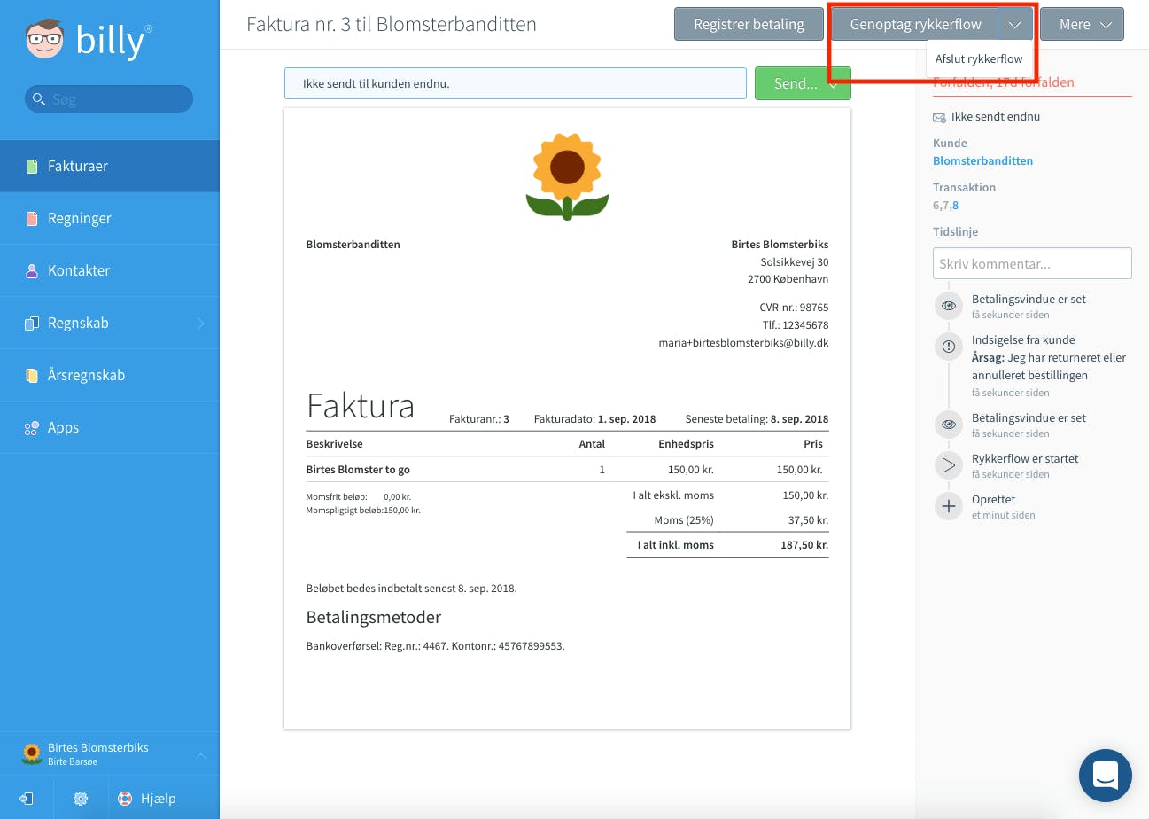
Task: Click the email 'maria+birtesblomsterbiks@billy.dk'
Action: tap(743, 343)
